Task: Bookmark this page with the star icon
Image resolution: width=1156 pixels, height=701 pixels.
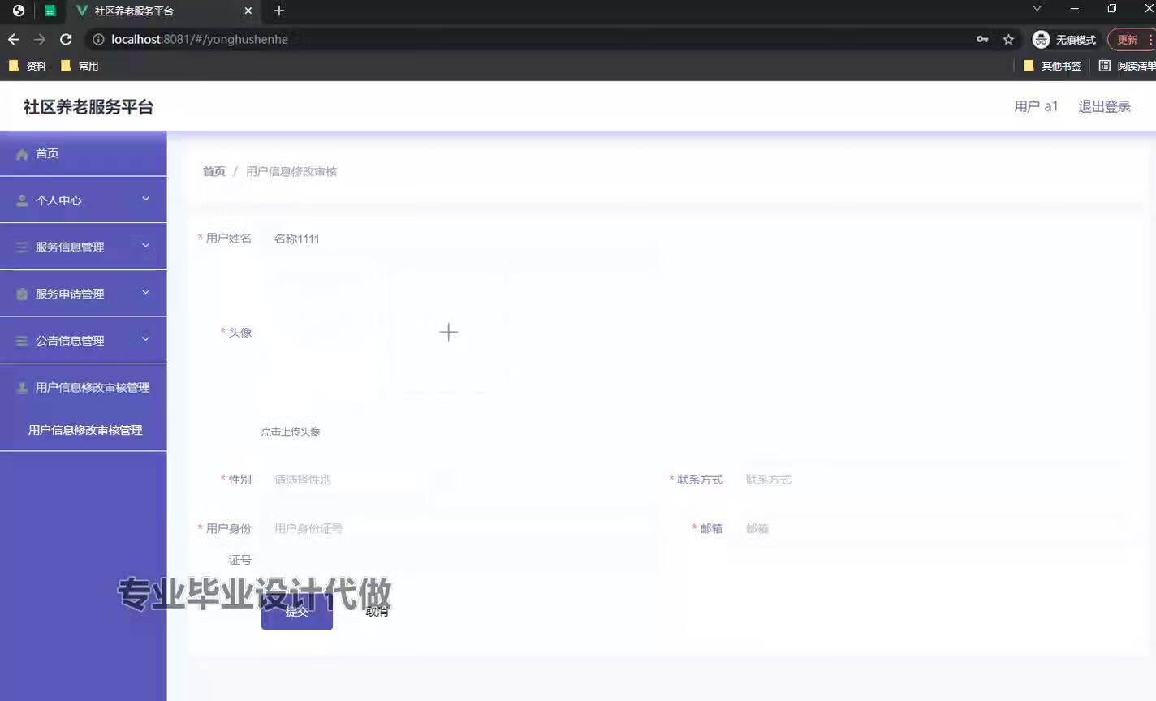Action: (1008, 39)
